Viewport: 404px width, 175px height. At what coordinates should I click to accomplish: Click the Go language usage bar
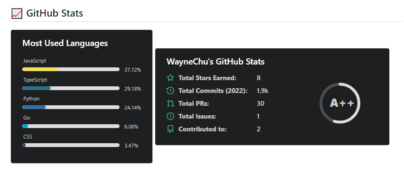point(71,126)
